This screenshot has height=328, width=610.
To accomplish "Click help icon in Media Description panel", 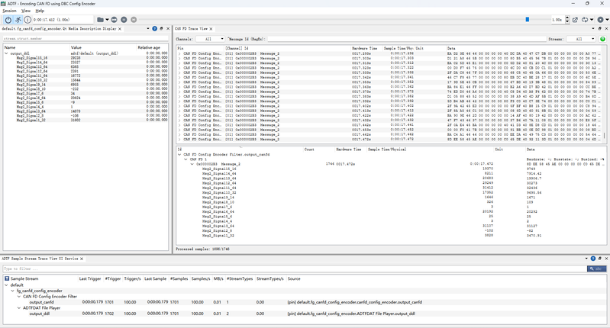I will pos(155,29).
